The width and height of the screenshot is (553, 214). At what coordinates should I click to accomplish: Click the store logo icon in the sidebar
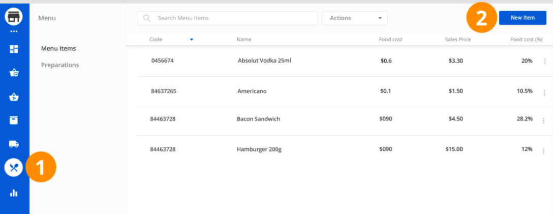[x=14, y=17]
